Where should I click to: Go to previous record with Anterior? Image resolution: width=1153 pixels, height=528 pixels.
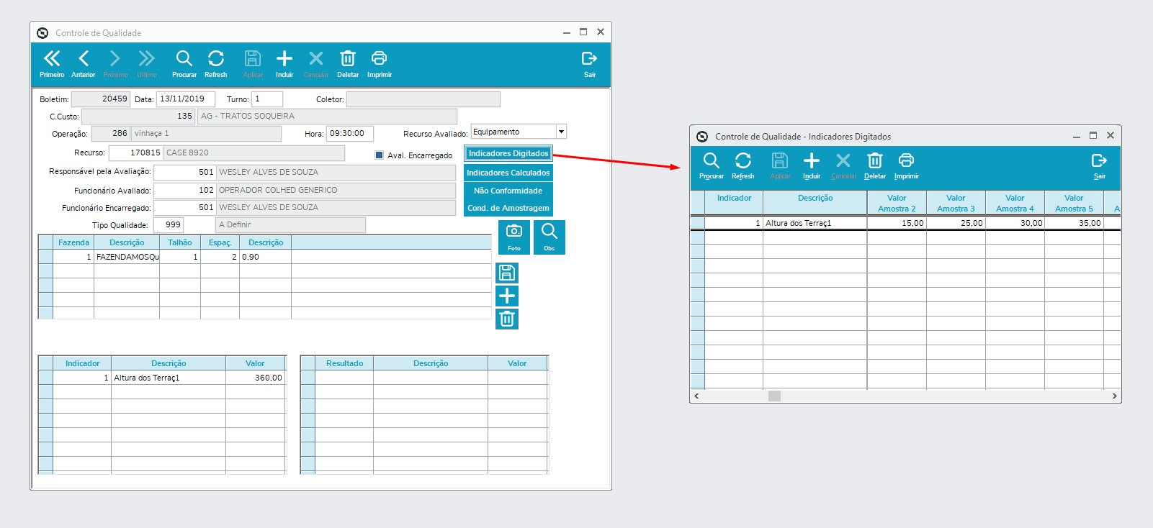click(x=84, y=63)
